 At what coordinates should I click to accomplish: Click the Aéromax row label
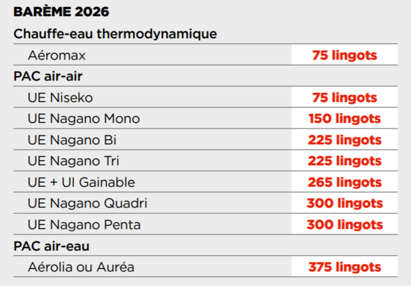tap(56, 55)
